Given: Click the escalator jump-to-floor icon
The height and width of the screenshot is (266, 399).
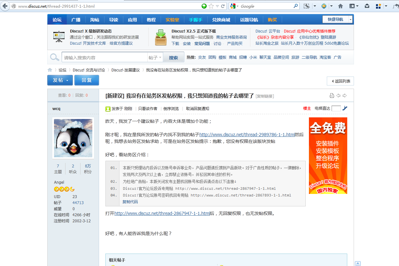Looking at the screenshot, I should [x=345, y=108].
